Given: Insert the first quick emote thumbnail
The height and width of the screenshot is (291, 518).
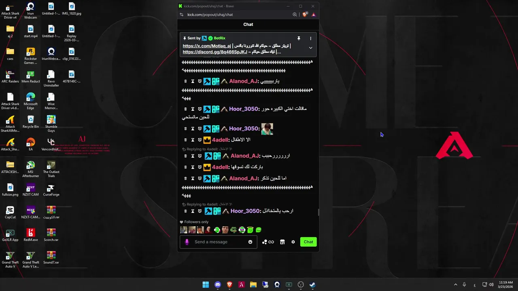Looking at the screenshot, I should tap(184, 230).
